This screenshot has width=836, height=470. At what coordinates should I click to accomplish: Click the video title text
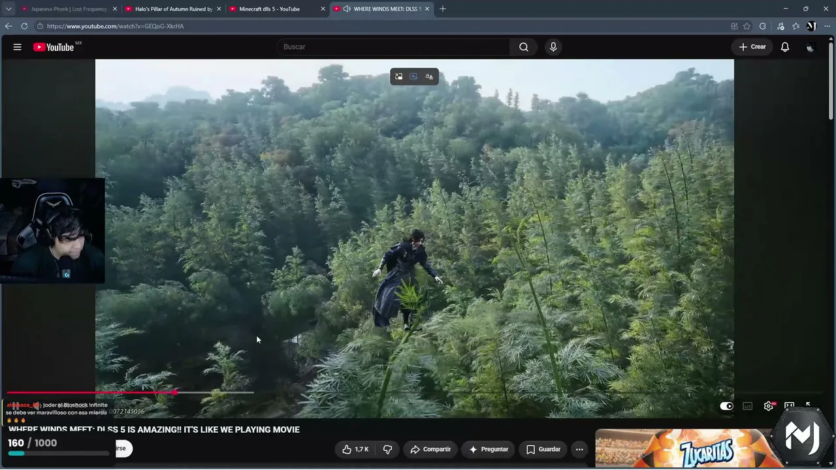tap(154, 430)
